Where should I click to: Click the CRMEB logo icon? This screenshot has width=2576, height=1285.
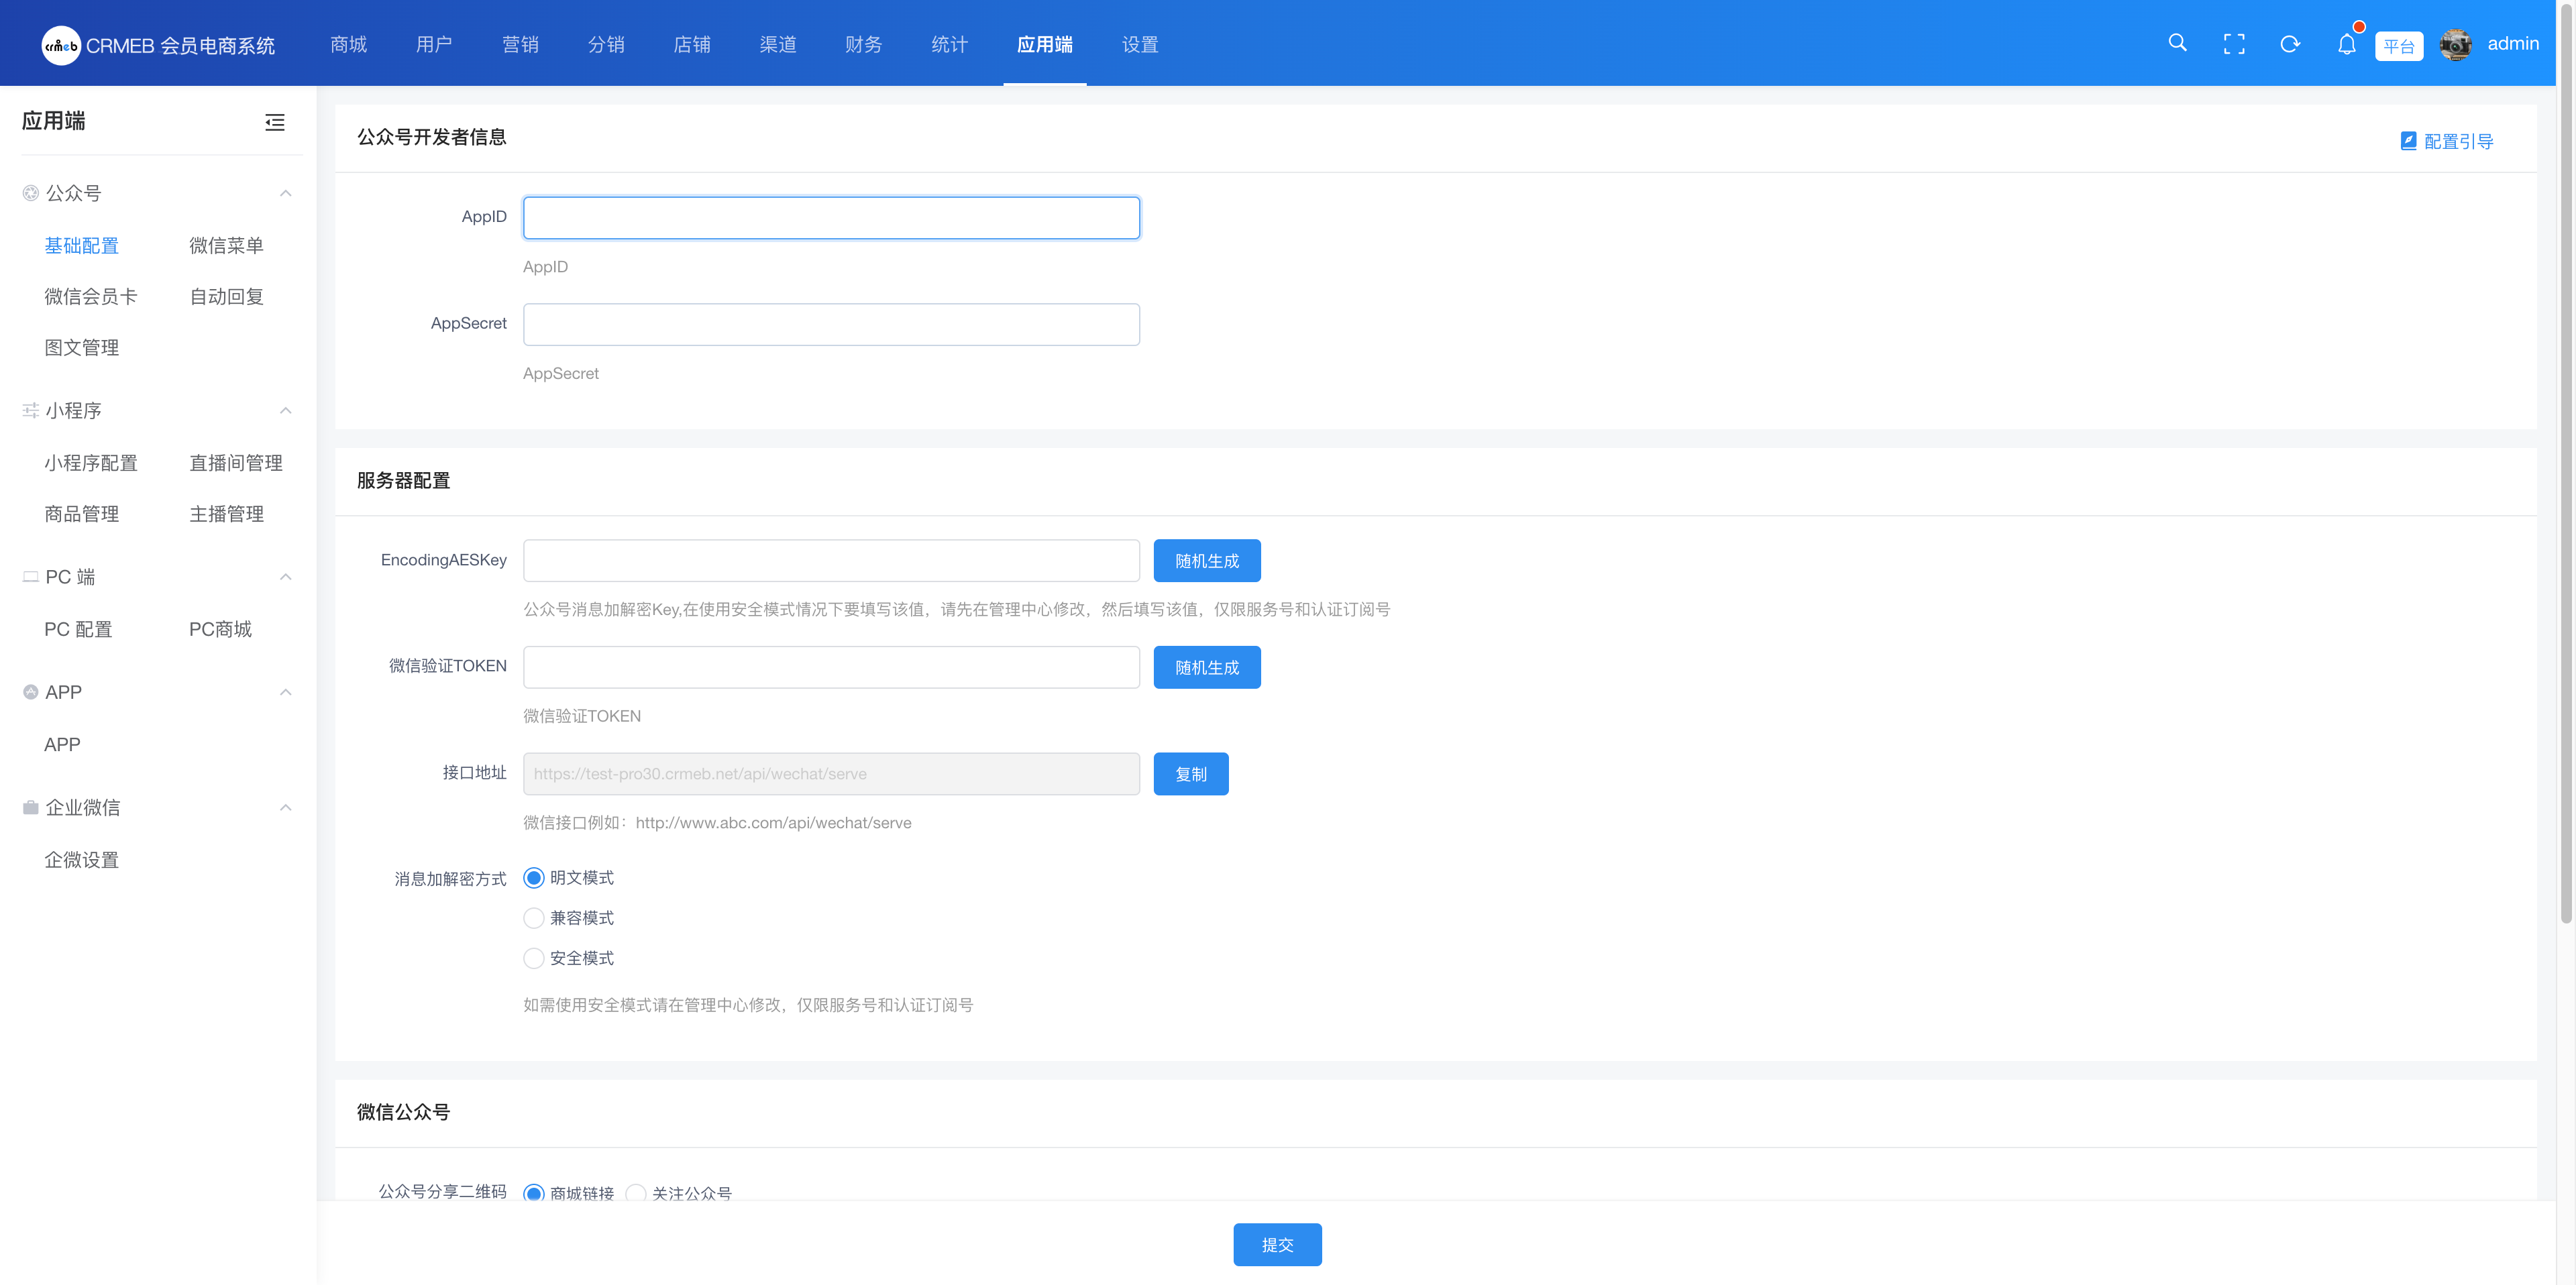pos(61,45)
